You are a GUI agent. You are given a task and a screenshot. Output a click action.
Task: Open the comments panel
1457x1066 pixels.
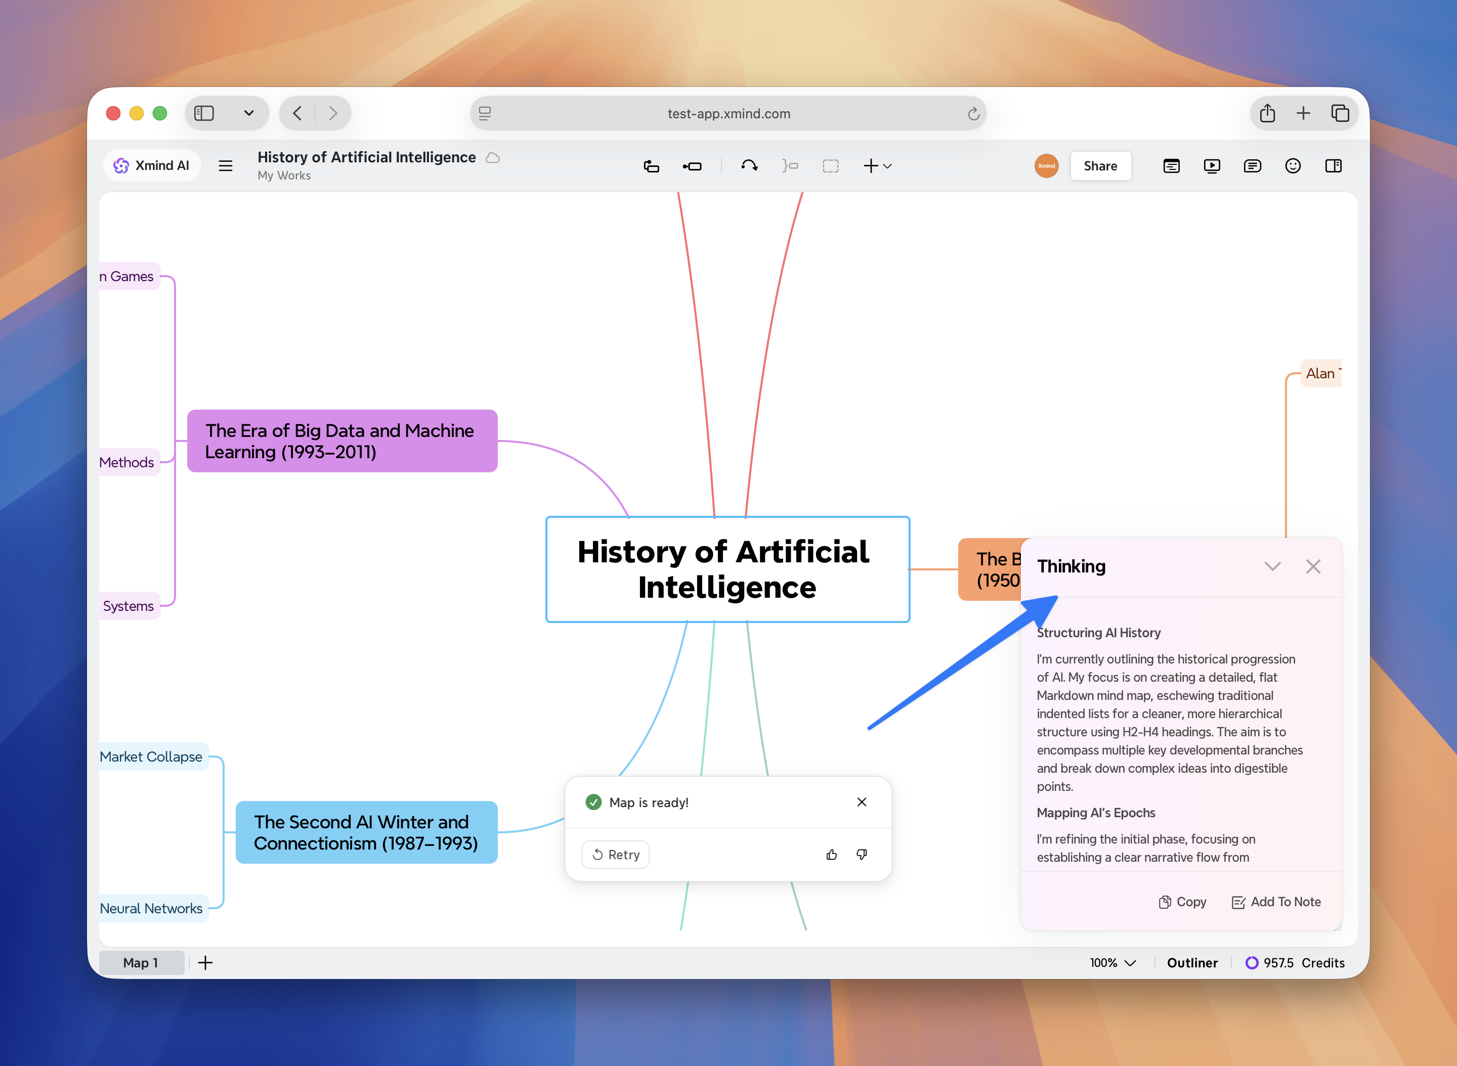point(1252,166)
